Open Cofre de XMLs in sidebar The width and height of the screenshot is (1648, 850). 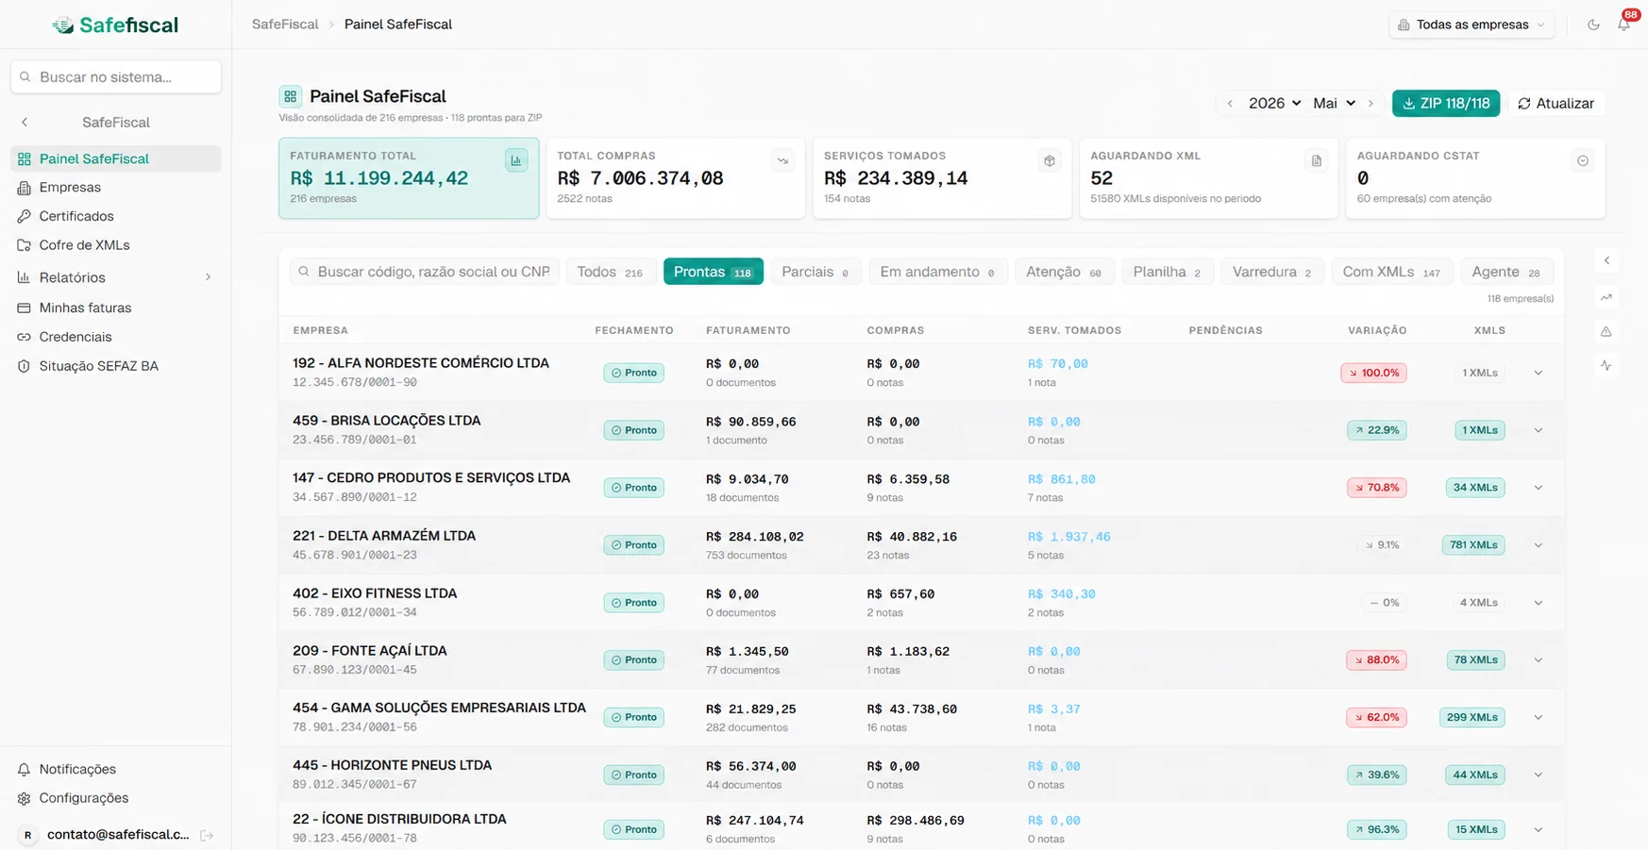pos(116,245)
